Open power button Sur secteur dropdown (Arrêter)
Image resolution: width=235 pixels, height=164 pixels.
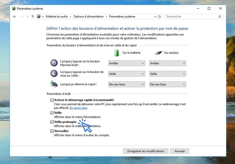click(x=168, y=63)
